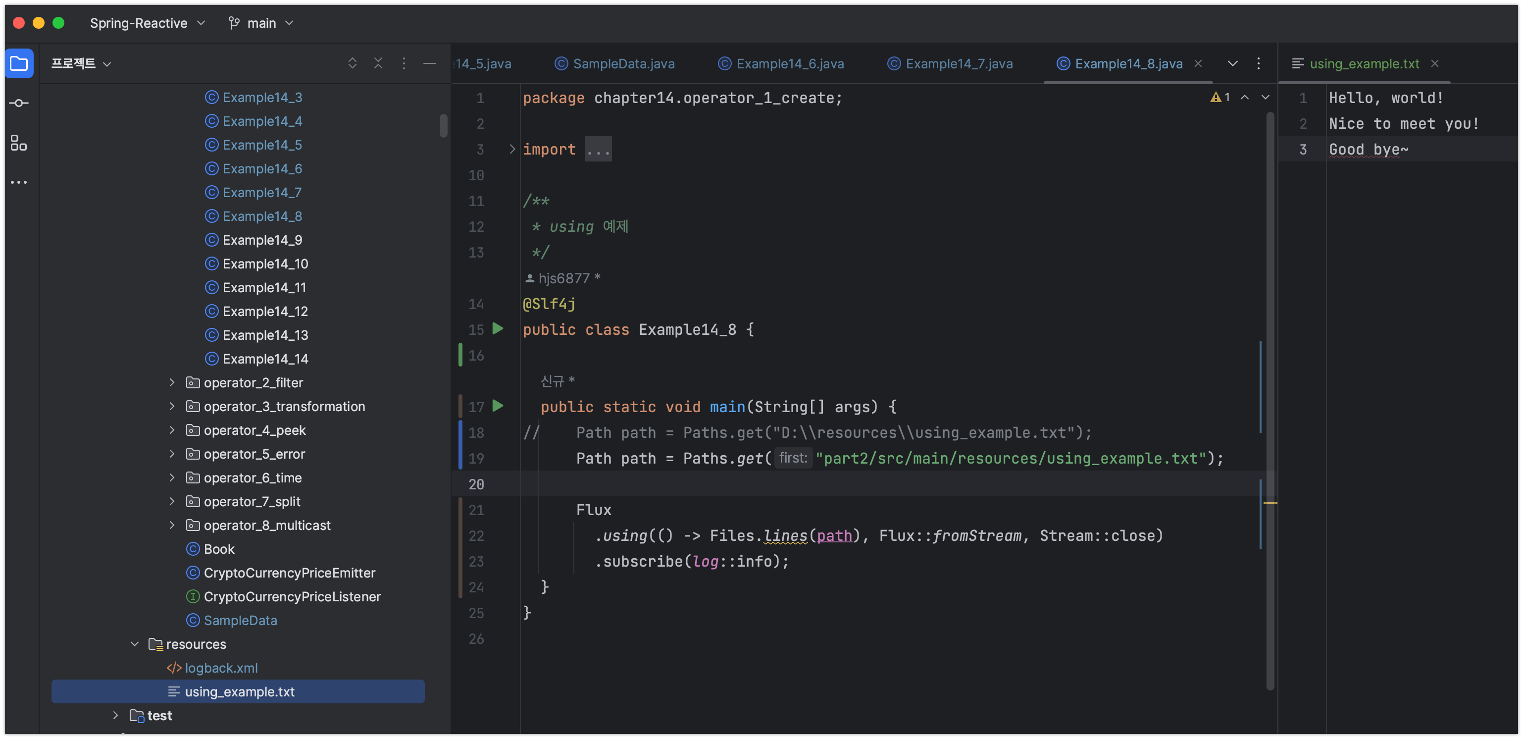Run the main method gutter icon

pyautogui.click(x=498, y=406)
